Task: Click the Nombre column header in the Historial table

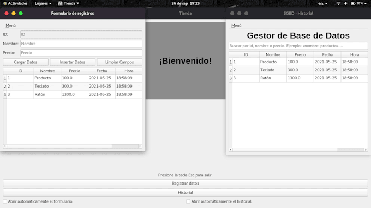Action: 273,54
